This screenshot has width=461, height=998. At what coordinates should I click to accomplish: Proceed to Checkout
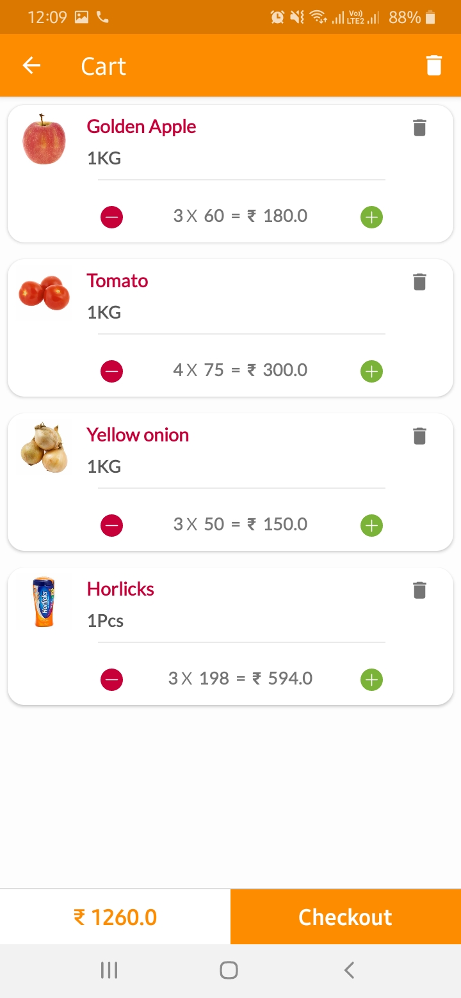tap(346, 917)
